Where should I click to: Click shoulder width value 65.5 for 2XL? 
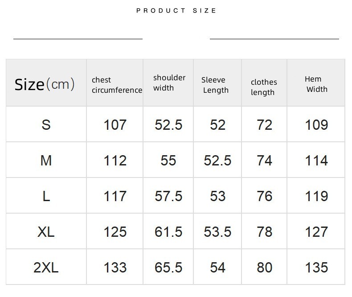point(168,268)
